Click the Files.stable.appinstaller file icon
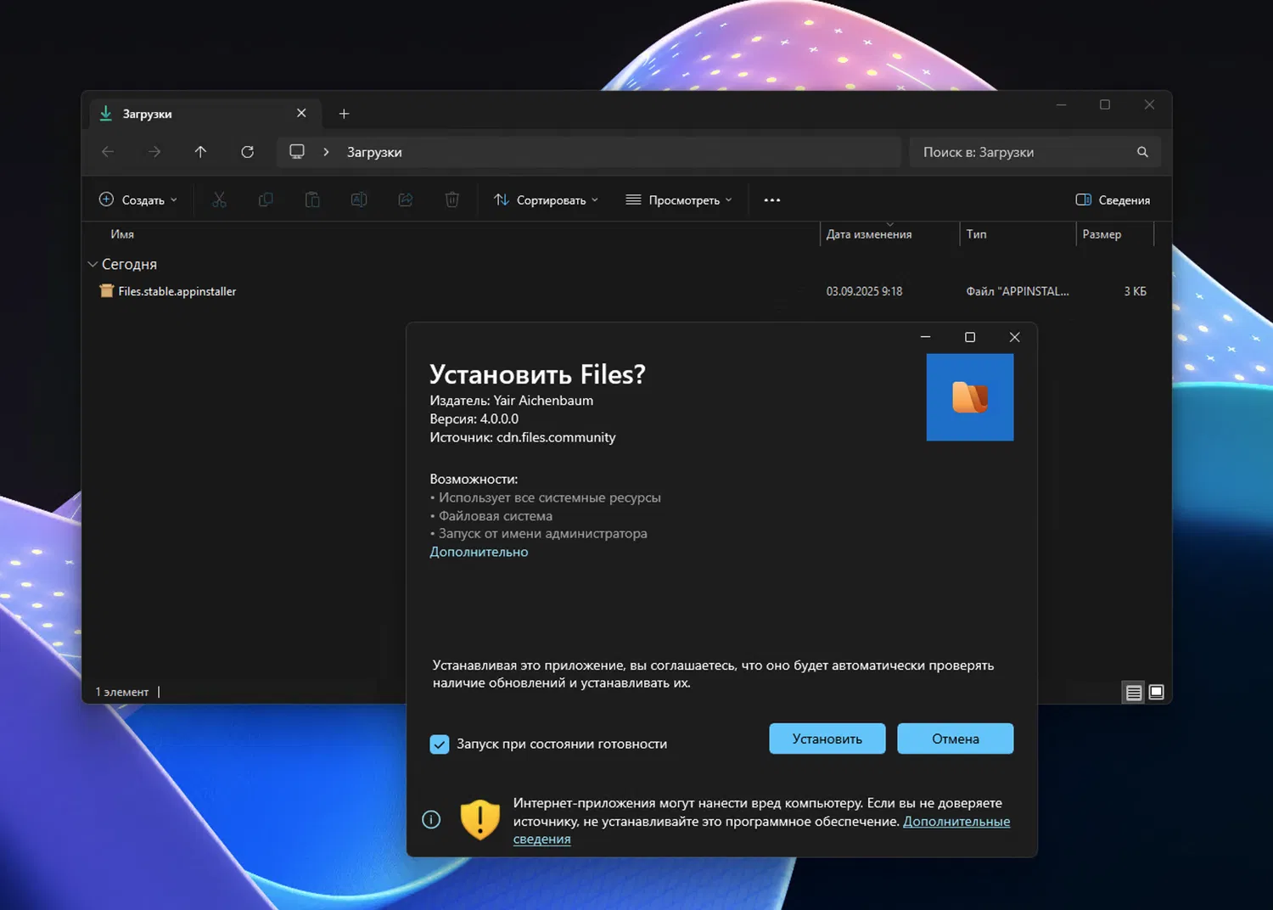This screenshot has width=1273, height=910. (107, 291)
